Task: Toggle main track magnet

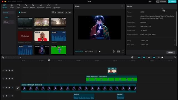Action: [139, 57]
